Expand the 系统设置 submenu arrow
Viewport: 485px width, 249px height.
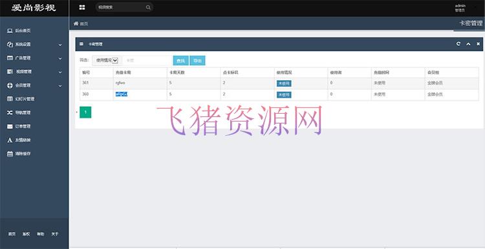coord(60,45)
